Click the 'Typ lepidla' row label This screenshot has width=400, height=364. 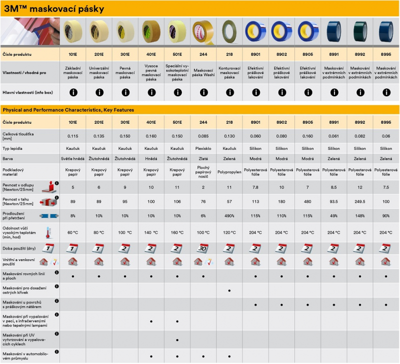13,148
